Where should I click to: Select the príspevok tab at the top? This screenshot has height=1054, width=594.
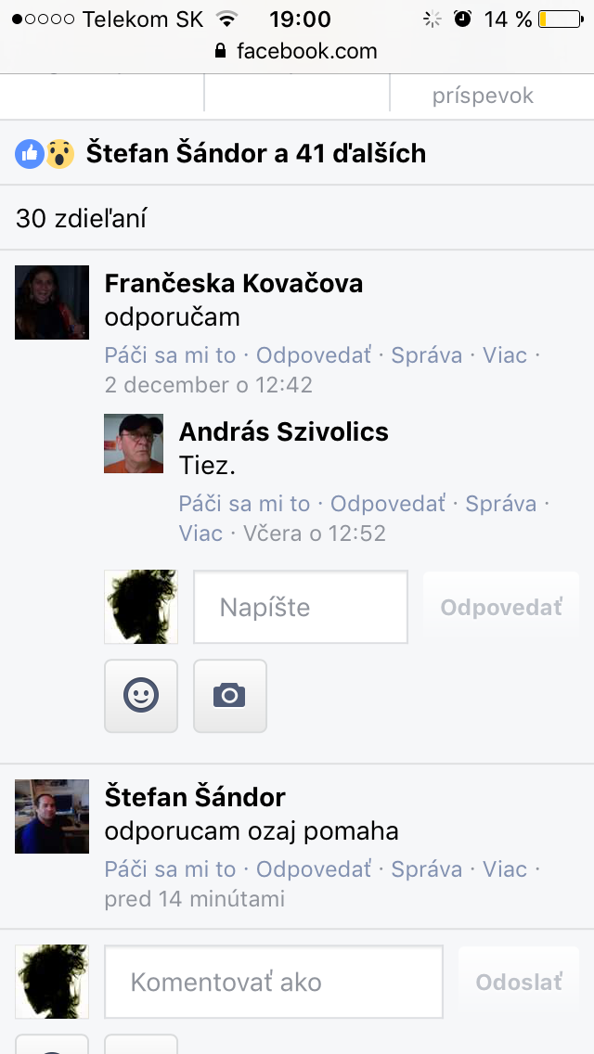tap(483, 96)
